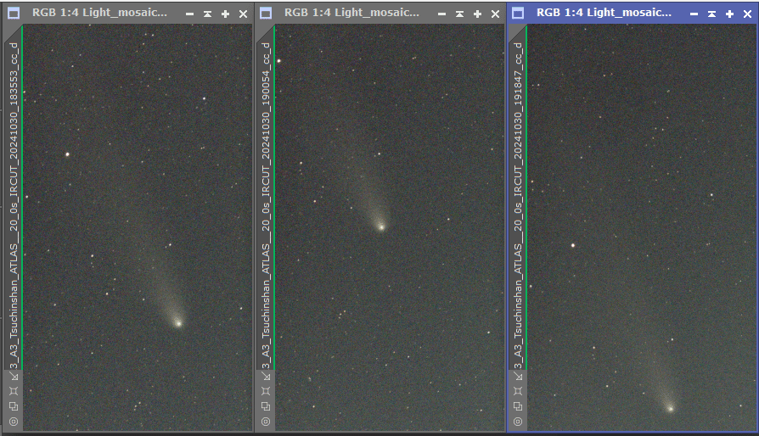Maximize the 191847 image window with the plus button
This screenshot has height=436, width=759.
(730, 14)
